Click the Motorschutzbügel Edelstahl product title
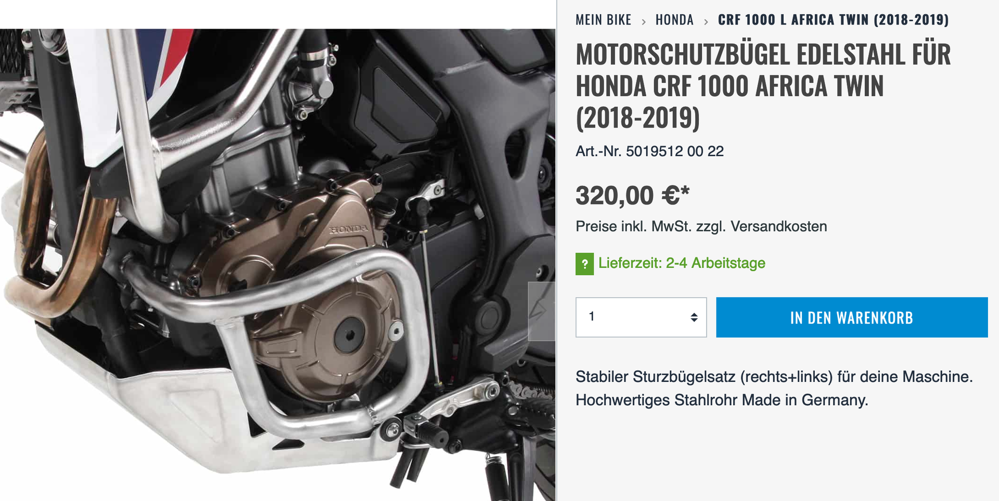999x501 pixels. [x=763, y=86]
